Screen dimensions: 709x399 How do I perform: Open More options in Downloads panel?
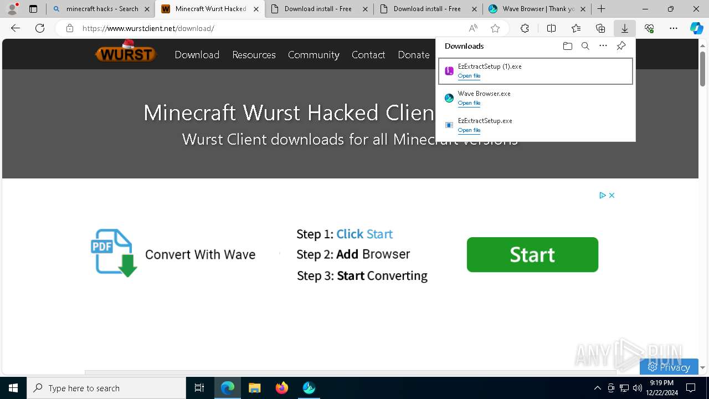(603, 46)
